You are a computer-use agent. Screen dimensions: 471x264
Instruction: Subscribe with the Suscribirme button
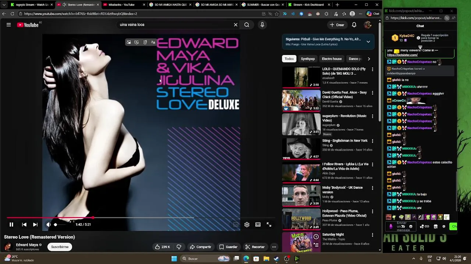click(x=60, y=247)
